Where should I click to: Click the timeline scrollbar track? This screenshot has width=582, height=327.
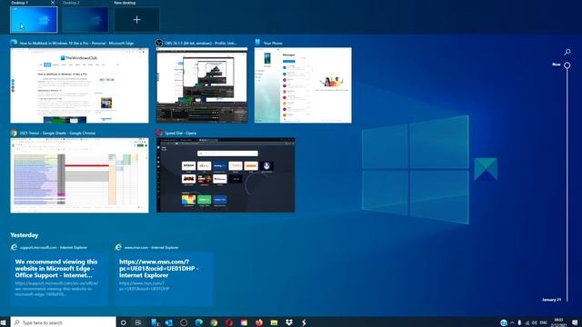tap(567, 185)
